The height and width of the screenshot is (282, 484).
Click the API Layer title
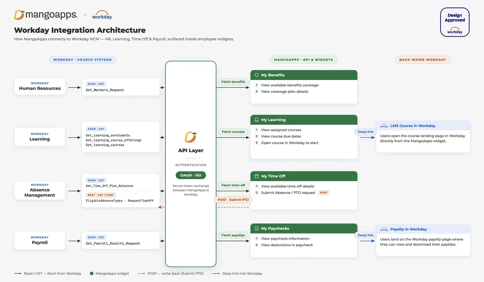(191, 150)
